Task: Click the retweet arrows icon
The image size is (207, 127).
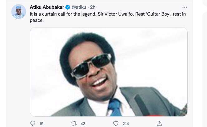Action: tap(74, 124)
